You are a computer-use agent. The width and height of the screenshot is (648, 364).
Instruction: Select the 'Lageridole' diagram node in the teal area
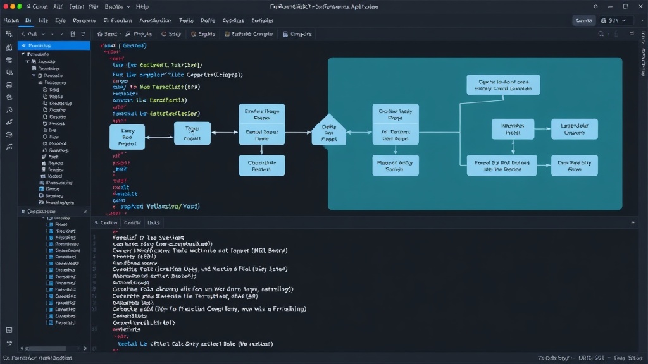(x=574, y=129)
